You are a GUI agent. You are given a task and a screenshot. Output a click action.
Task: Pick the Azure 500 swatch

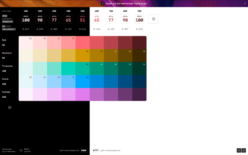(83, 81)
